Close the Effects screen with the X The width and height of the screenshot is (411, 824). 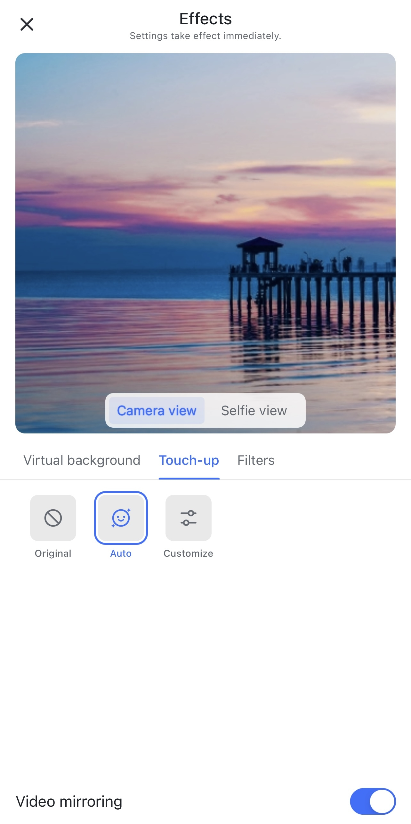27,24
